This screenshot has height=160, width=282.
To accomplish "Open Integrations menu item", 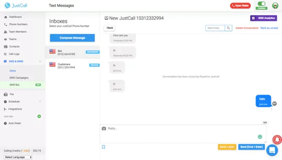I will (x=15, y=109).
